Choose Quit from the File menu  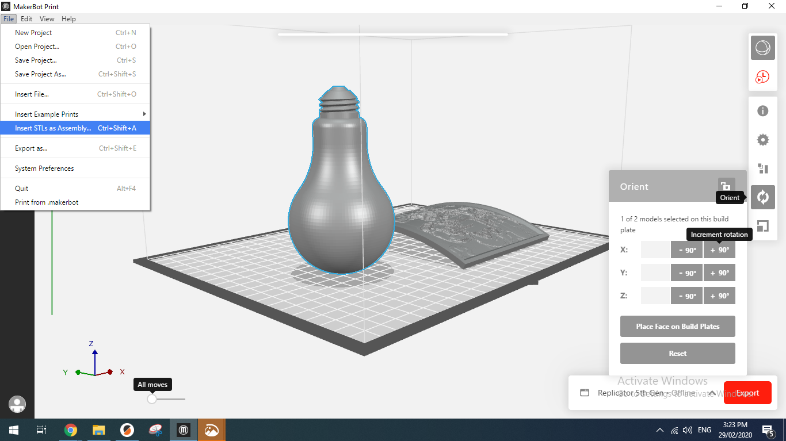pyautogui.click(x=75, y=189)
